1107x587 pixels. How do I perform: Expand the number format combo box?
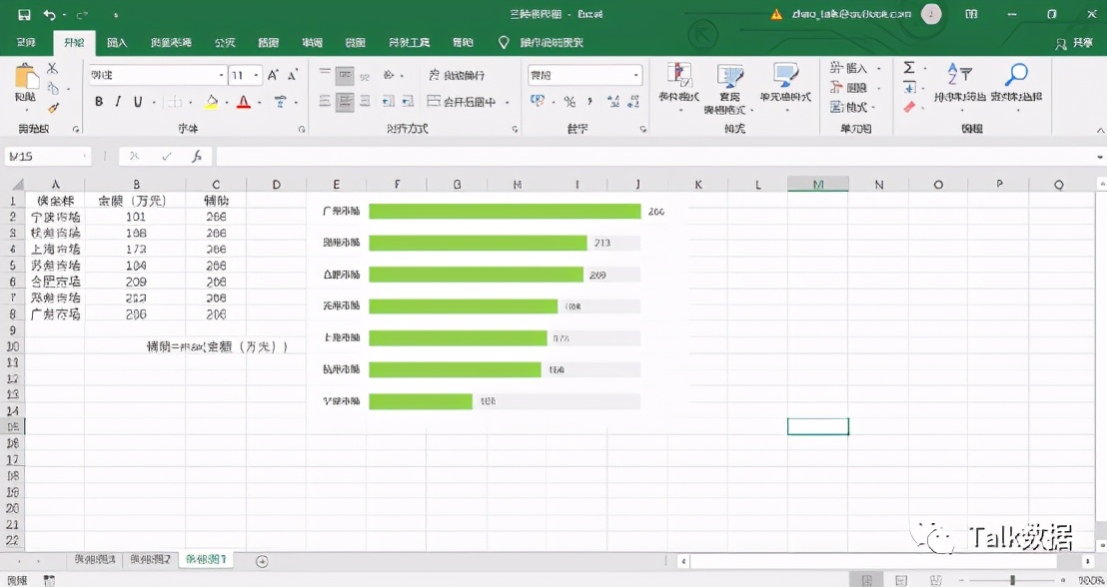click(635, 76)
